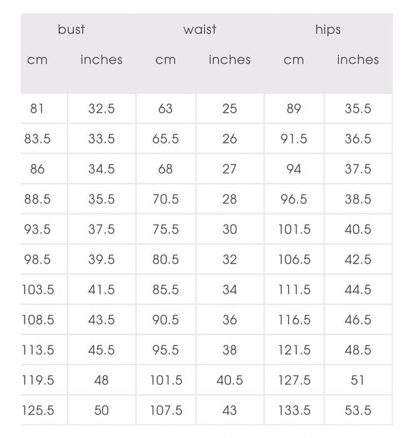Click the 27 inches waist cell

(229, 169)
